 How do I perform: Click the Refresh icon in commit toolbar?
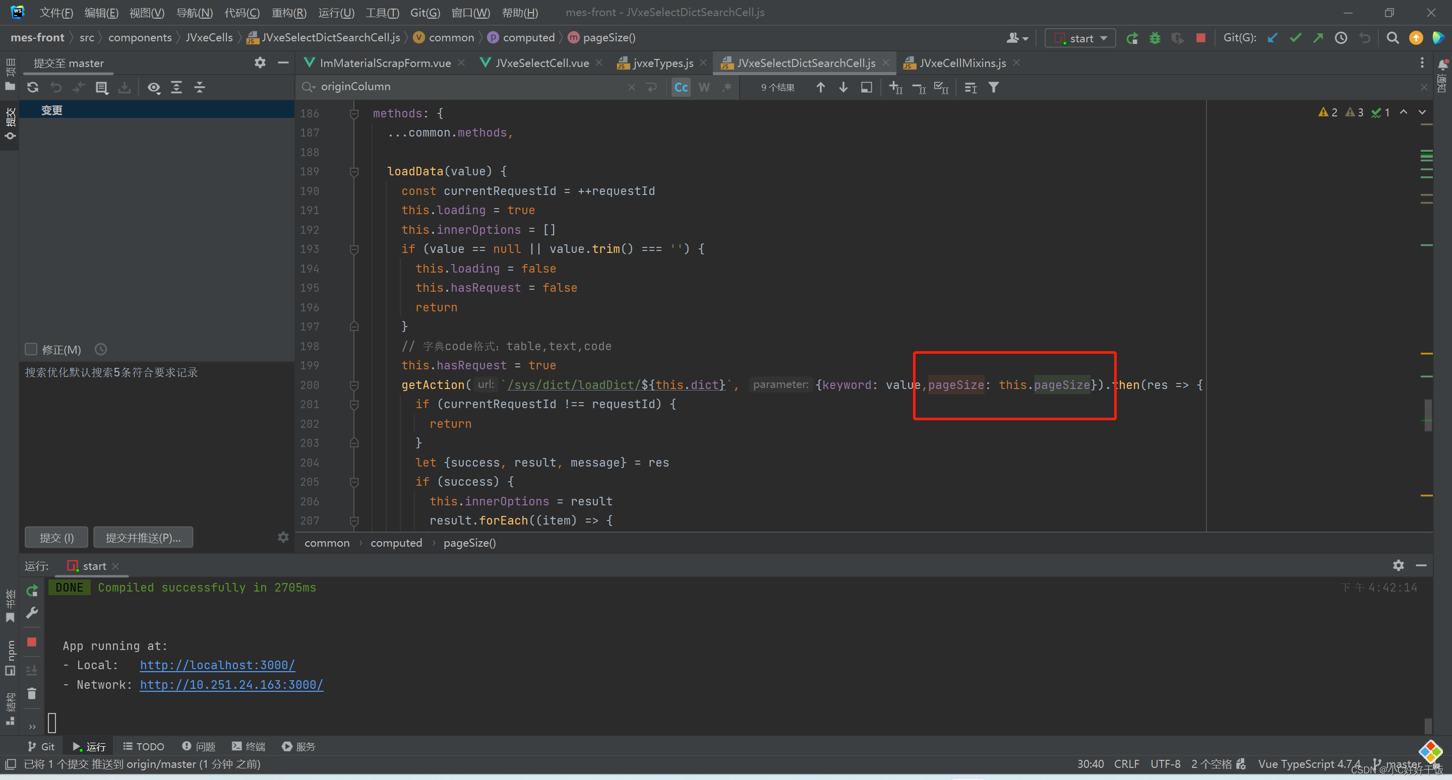coord(33,87)
